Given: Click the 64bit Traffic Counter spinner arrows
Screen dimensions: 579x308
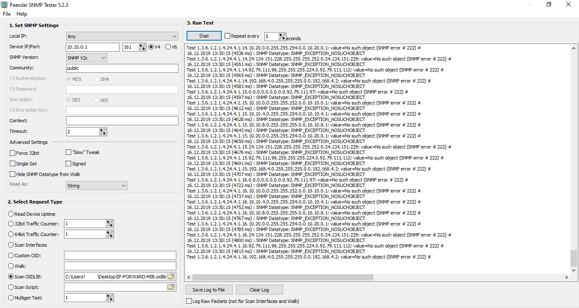Looking at the screenshot, I should click(x=110, y=234).
